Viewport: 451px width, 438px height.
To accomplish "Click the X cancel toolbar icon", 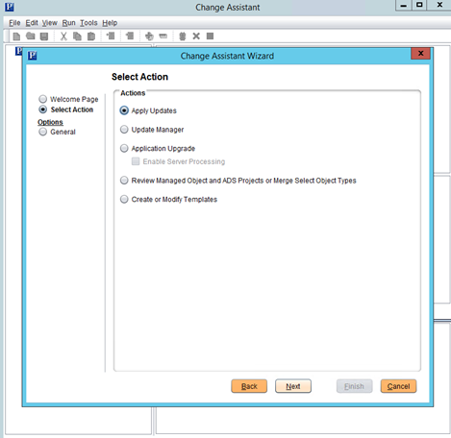I will click(196, 36).
